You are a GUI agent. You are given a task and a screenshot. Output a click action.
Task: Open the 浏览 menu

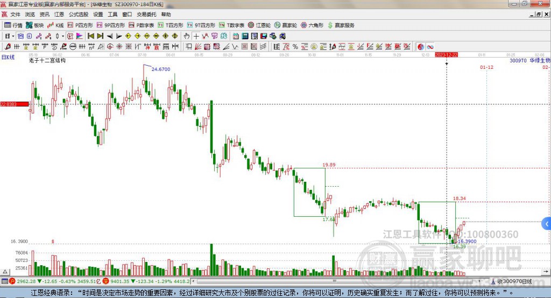click(30, 15)
